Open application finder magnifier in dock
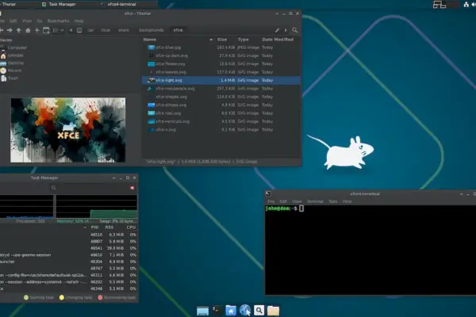Viewport: 476px width, 317px height. (x=259, y=311)
